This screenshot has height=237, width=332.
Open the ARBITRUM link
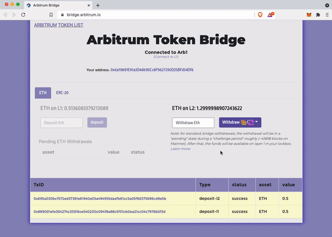pyautogui.click(x=45, y=25)
